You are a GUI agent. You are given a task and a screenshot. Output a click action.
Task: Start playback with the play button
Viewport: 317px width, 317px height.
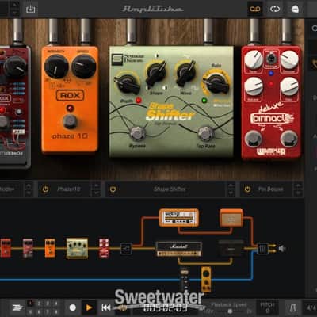click(89, 307)
